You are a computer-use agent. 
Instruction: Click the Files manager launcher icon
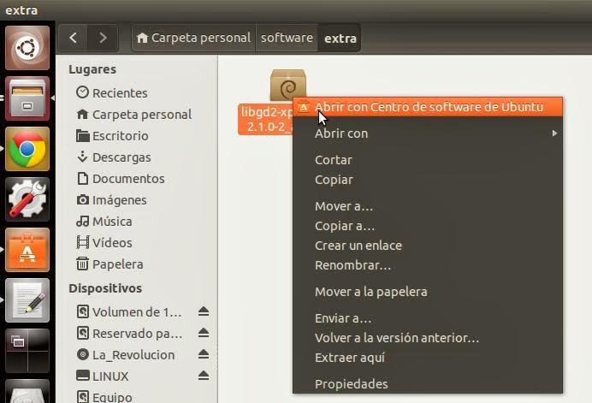click(27, 98)
